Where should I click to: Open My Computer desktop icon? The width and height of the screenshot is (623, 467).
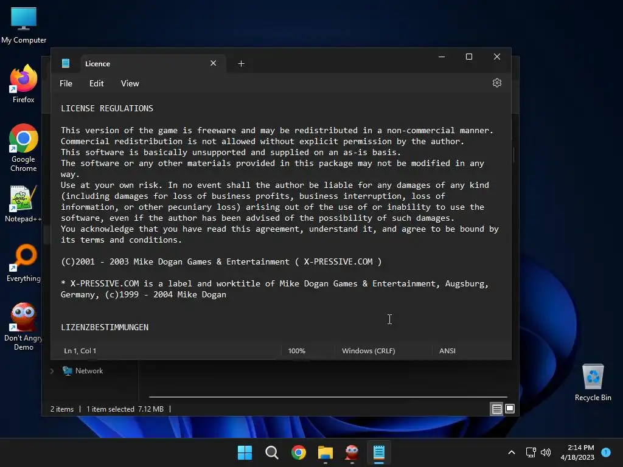tap(24, 25)
